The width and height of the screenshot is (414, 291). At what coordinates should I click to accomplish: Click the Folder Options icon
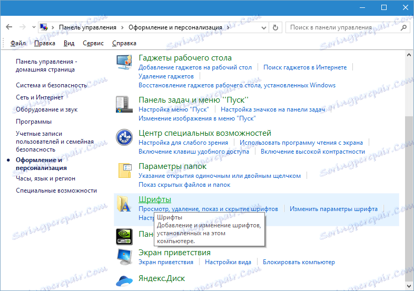pyautogui.click(x=125, y=170)
